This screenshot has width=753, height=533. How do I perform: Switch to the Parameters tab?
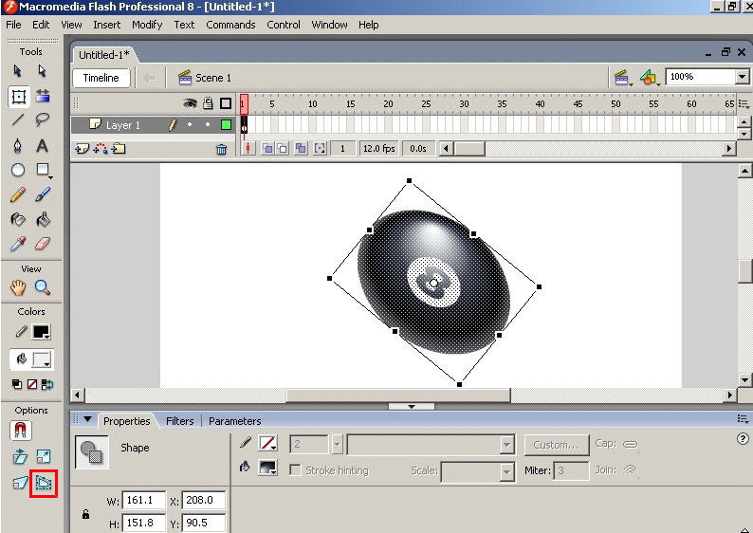(235, 421)
